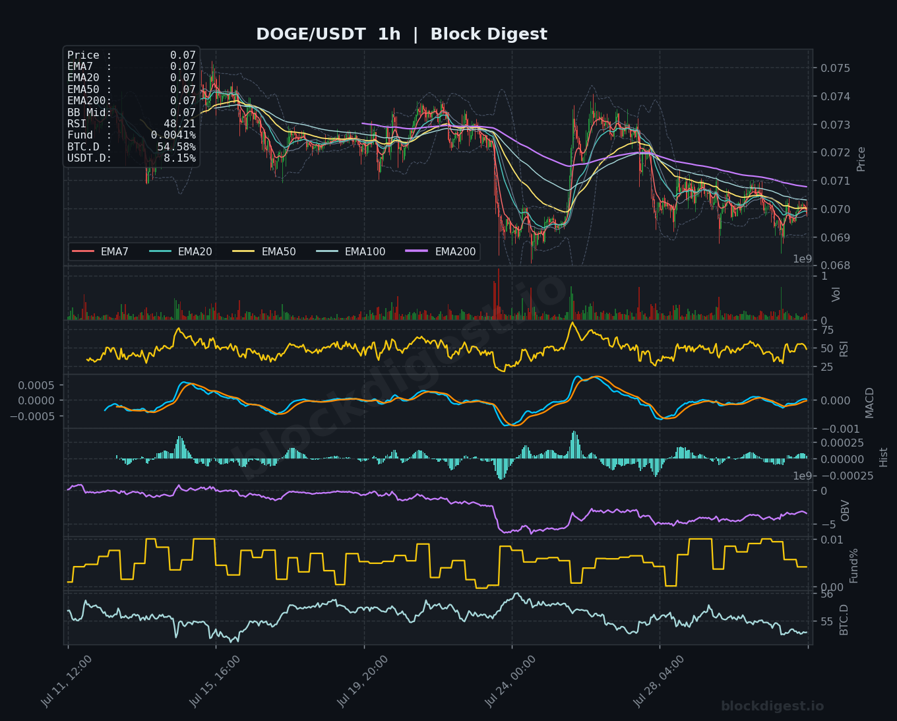Click the Jul 28, 04:00 date label

(658, 681)
